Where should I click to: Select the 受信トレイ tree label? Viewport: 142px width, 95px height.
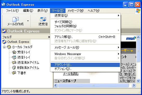(x=24, y=52)
